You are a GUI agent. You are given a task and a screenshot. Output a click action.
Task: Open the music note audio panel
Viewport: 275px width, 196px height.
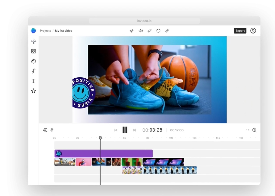(33, 71)
